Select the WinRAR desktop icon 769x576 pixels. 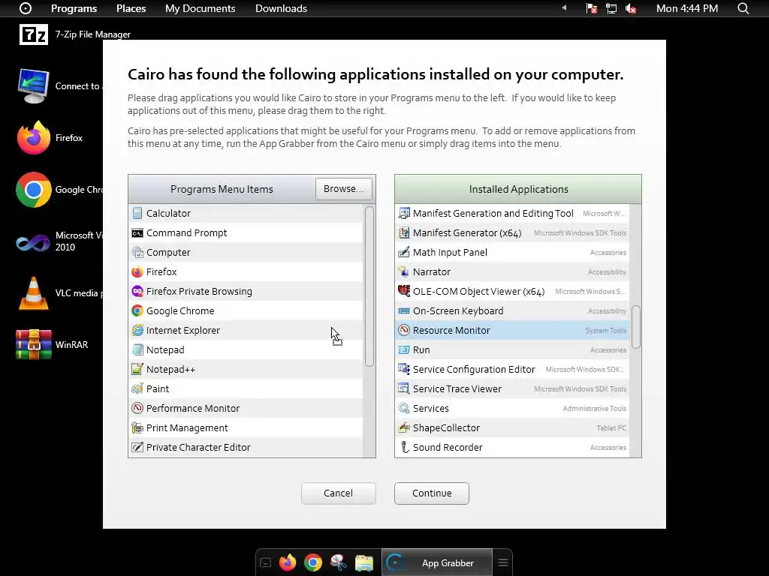tap(52, 344)
